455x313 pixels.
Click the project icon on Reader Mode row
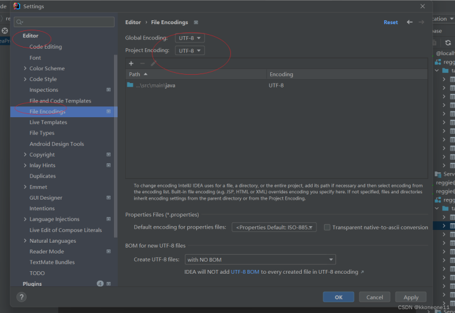click(108, 252)
